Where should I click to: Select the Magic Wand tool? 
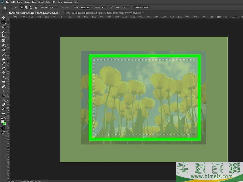click(x=4, y=31)
